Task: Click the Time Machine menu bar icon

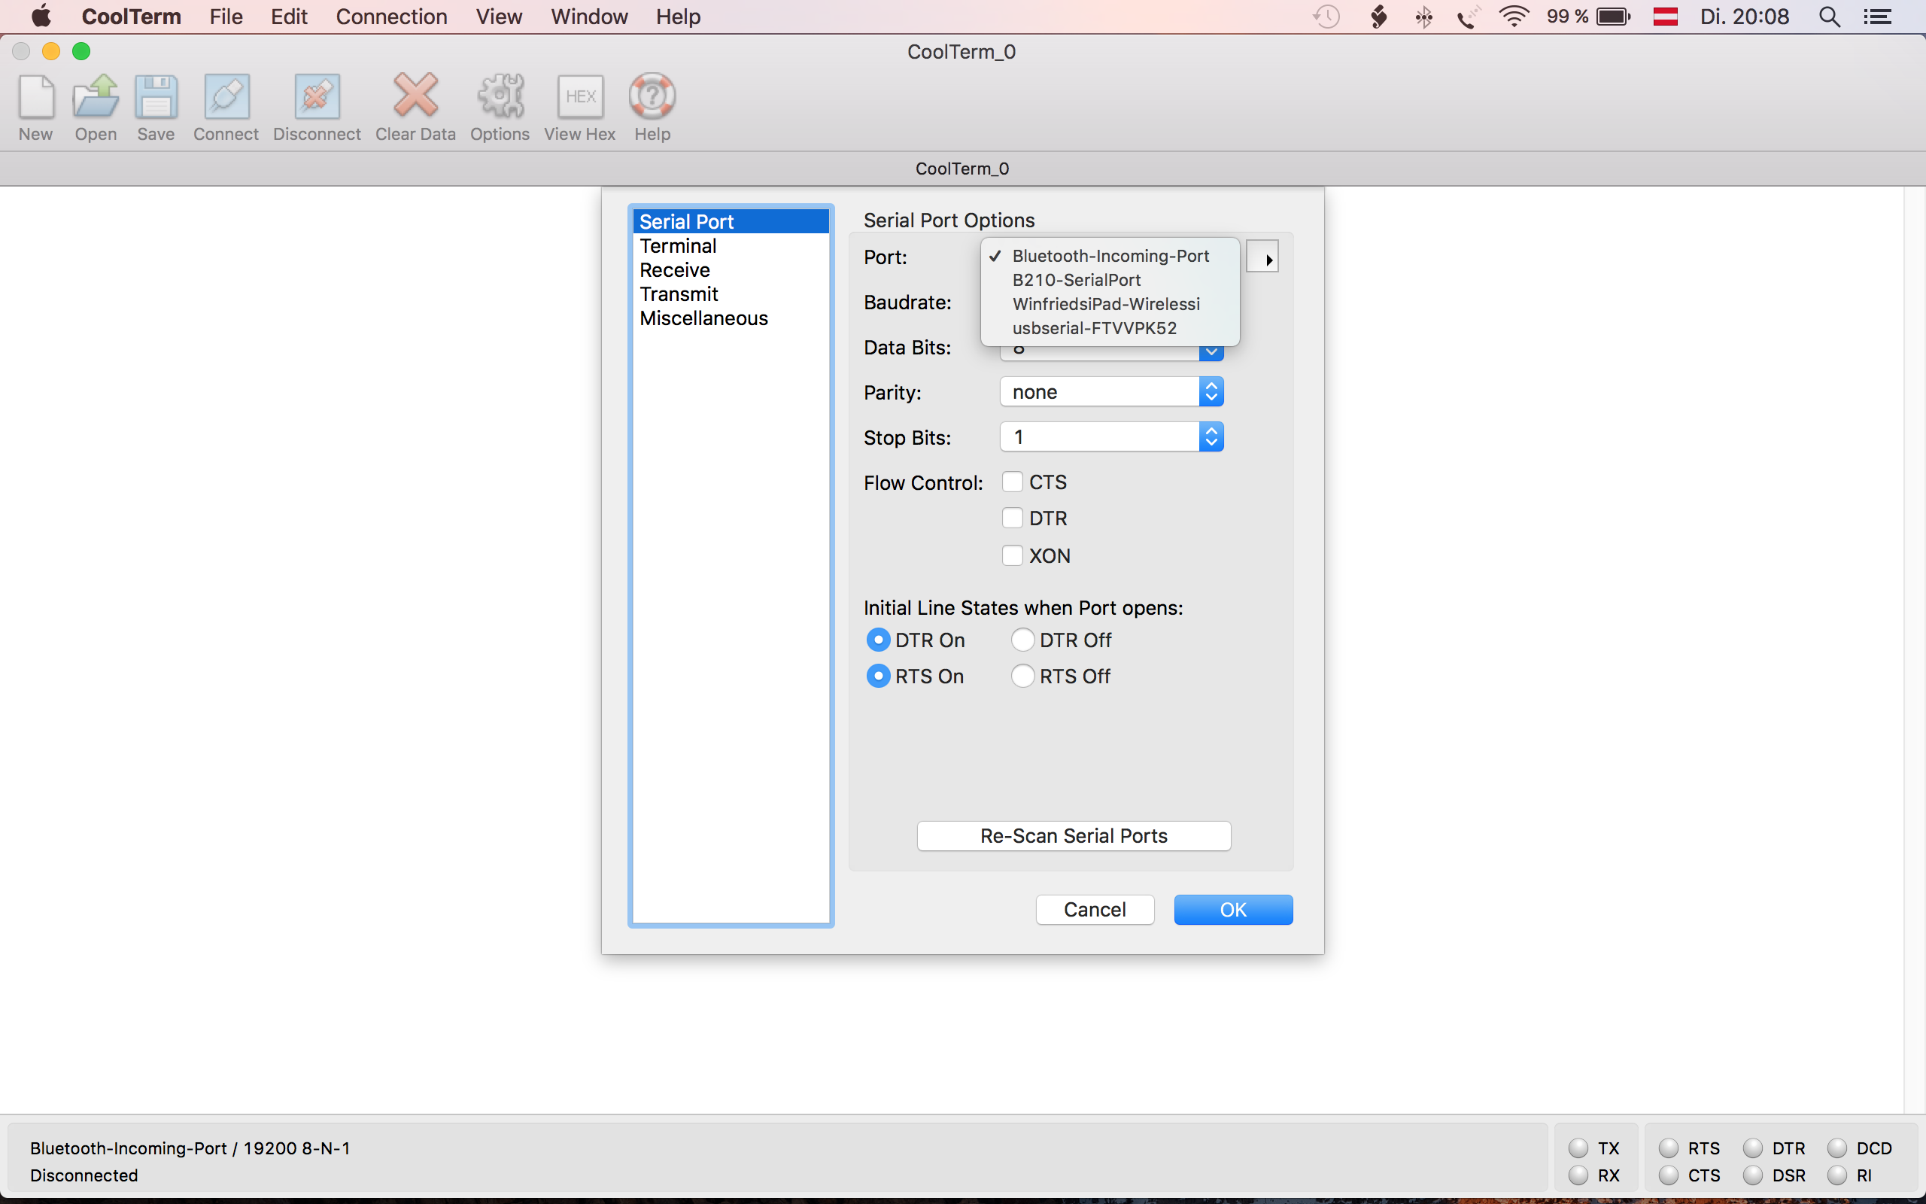Action: 1326,17
